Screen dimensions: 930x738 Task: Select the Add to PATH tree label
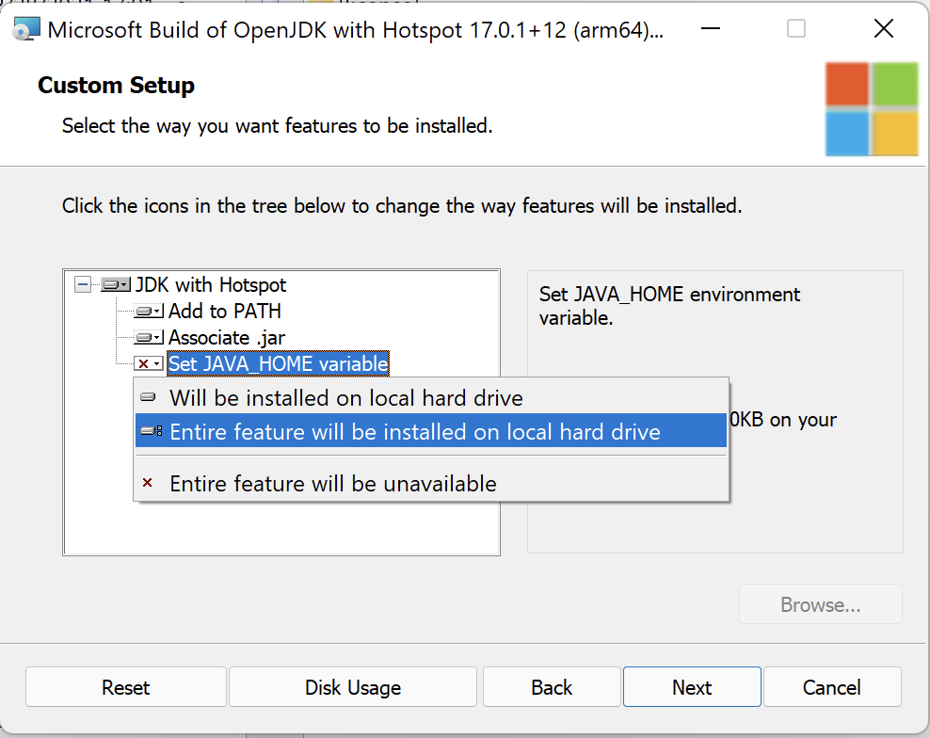224,311
